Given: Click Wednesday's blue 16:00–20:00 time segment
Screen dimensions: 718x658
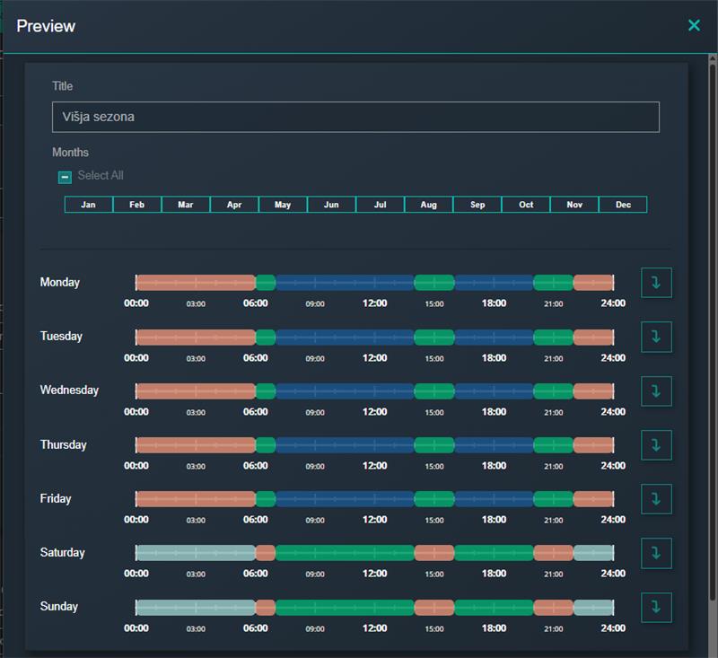Looking at the screenshot, I should pos(495,391).
